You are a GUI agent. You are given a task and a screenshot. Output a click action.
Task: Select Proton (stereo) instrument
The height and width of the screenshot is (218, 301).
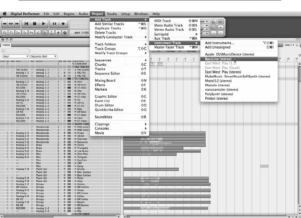pos(239,98)
